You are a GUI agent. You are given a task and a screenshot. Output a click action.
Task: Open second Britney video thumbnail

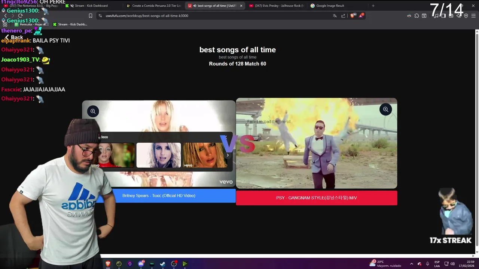(159, 155)
